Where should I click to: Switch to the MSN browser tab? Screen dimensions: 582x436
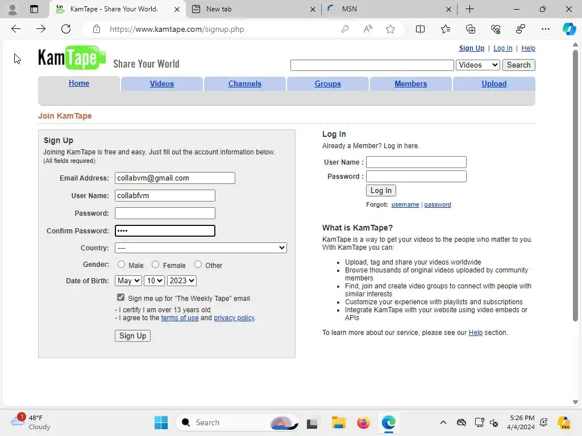coord(389,9)
